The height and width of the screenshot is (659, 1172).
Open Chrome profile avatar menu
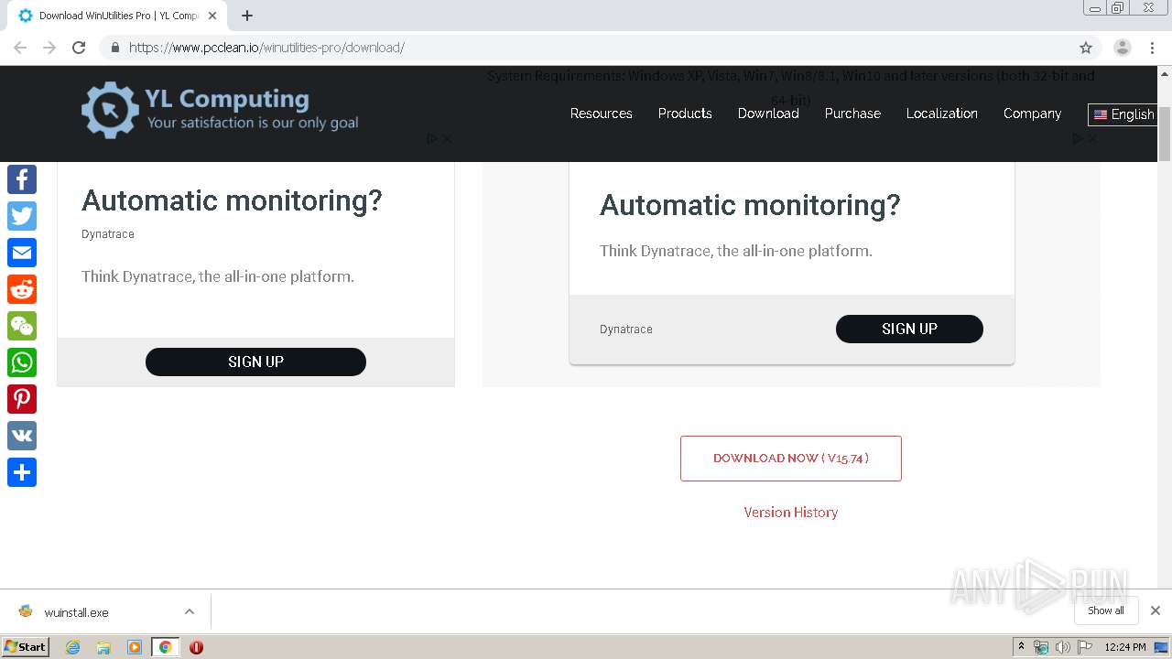coord(1123,48)
